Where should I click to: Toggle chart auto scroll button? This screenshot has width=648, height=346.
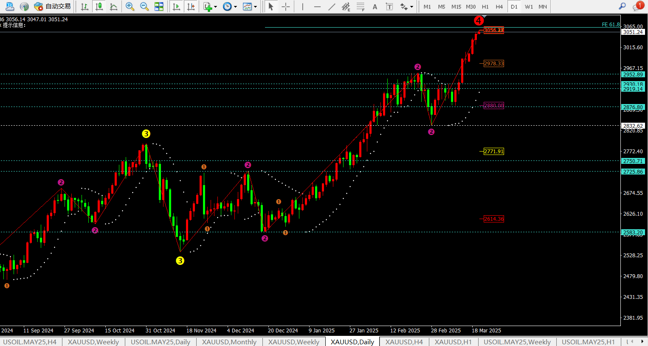(177, 6)
